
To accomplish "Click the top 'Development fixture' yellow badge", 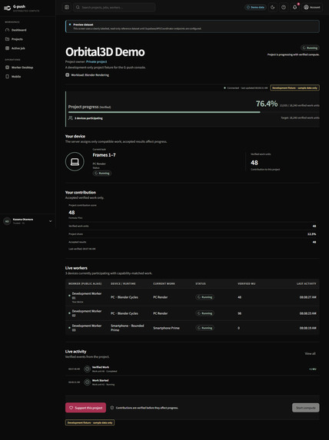I will tap(294, 88).
